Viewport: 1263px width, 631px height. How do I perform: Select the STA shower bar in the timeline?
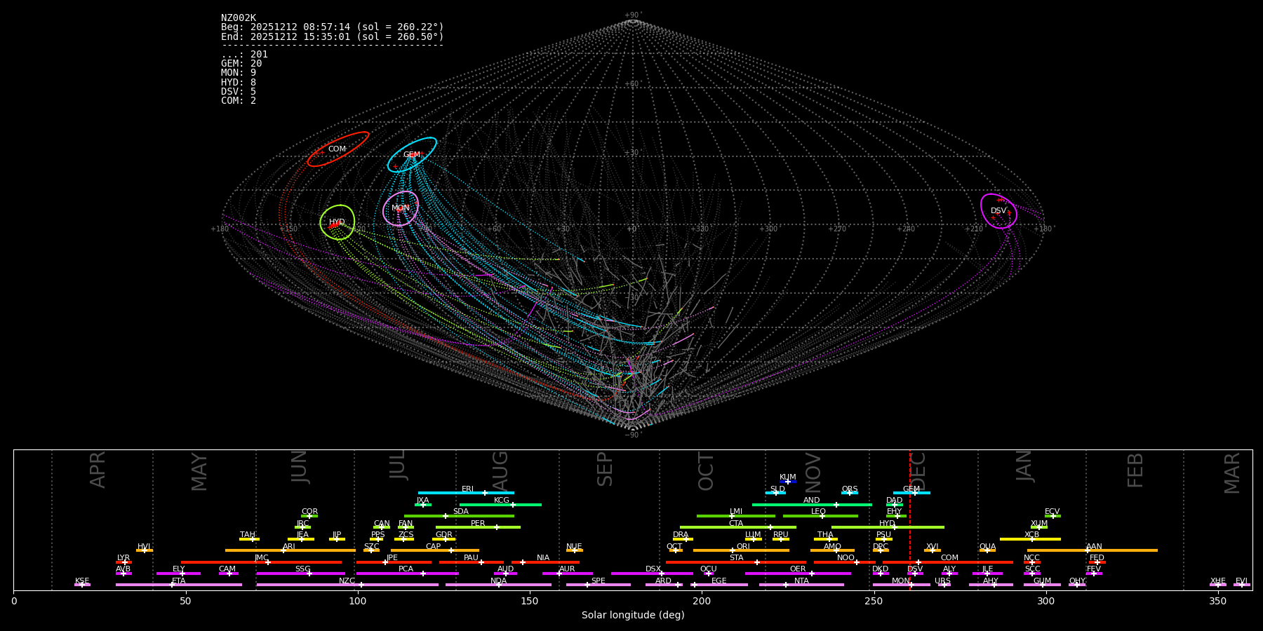(x=736, y=562)
